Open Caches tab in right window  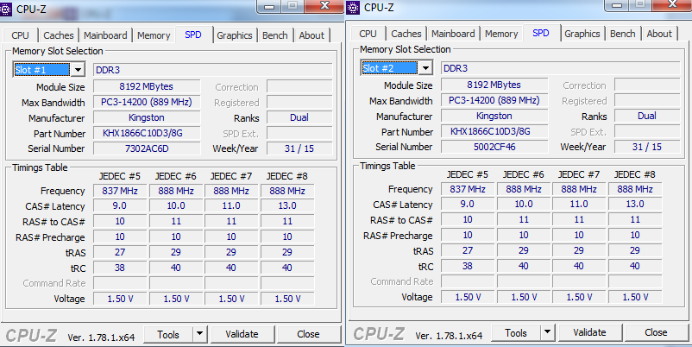pyautogui.click(x=406, y=34)
